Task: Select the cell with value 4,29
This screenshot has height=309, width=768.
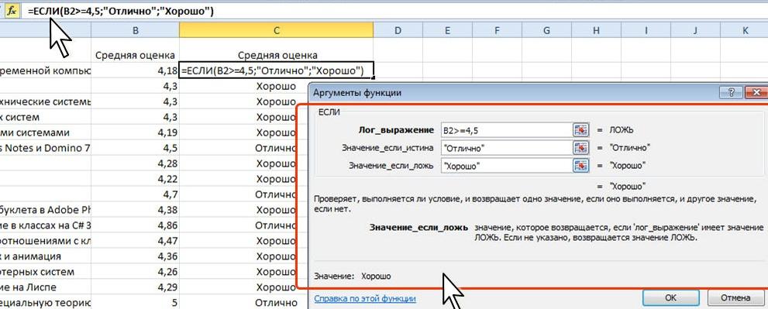Action: coord(135,287)
